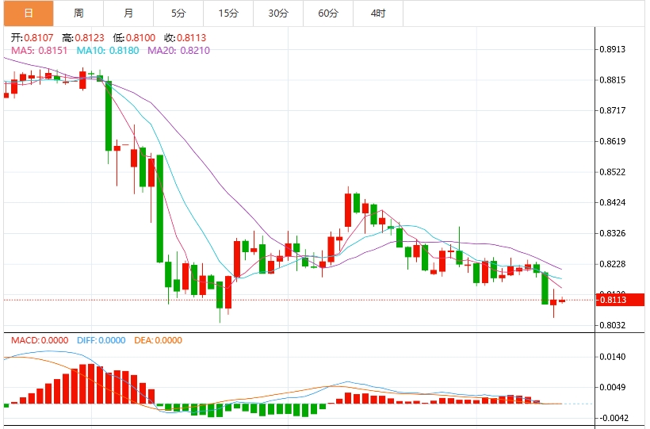Click the 开:0.8107 open price value
The height and width of the screenshot is (429, 650).
(x=32, y=38)
